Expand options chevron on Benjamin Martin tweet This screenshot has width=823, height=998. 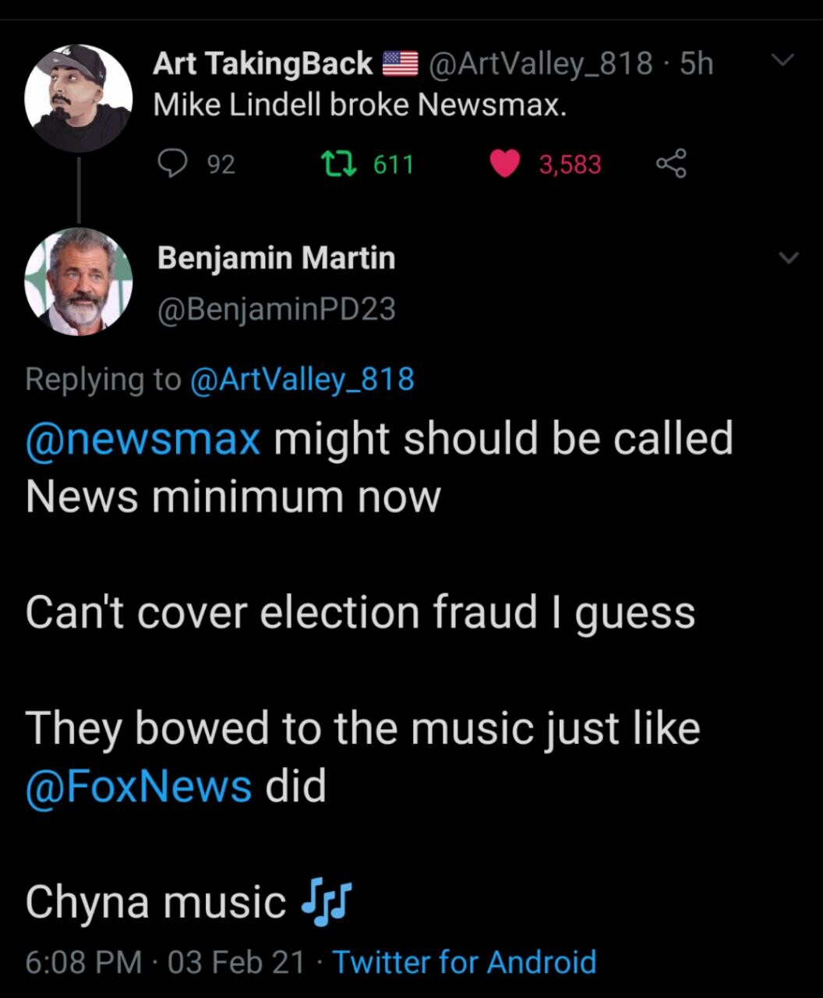coord(789,257)
